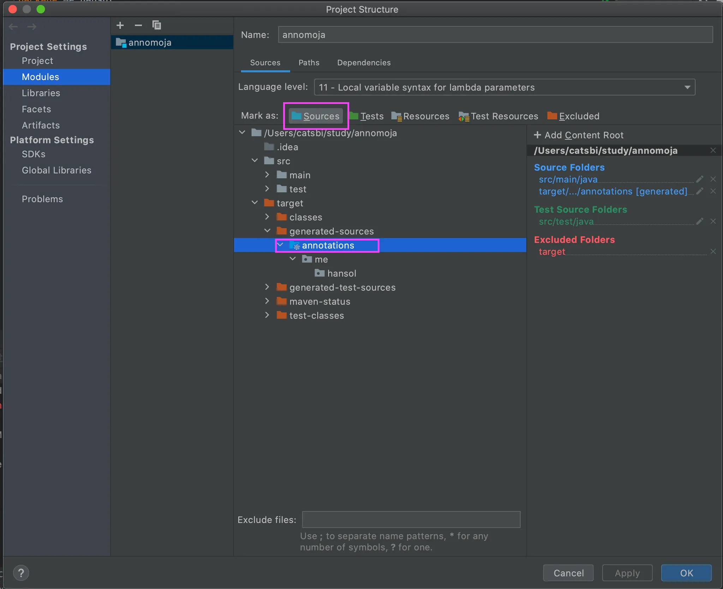Open the help question mark button
Image resolution: width=723 pixels, height=589 pixels.
21,573
